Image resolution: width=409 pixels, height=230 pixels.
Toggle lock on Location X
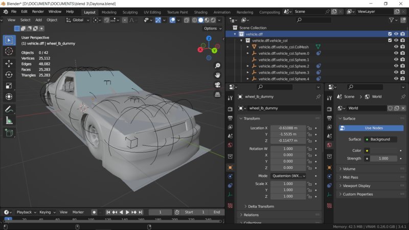(x=309, y=128)
